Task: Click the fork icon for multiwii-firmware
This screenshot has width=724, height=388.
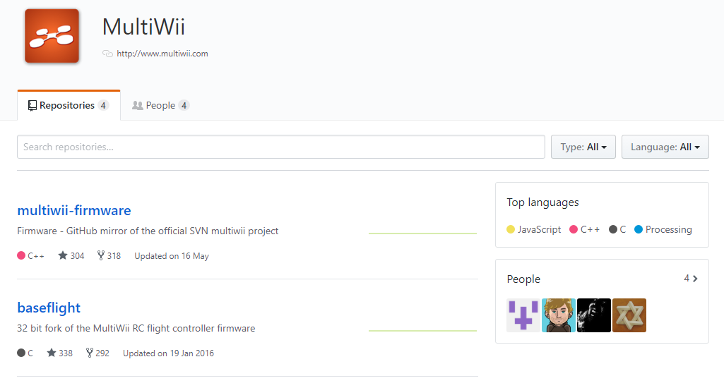Action: coord(101,255)
